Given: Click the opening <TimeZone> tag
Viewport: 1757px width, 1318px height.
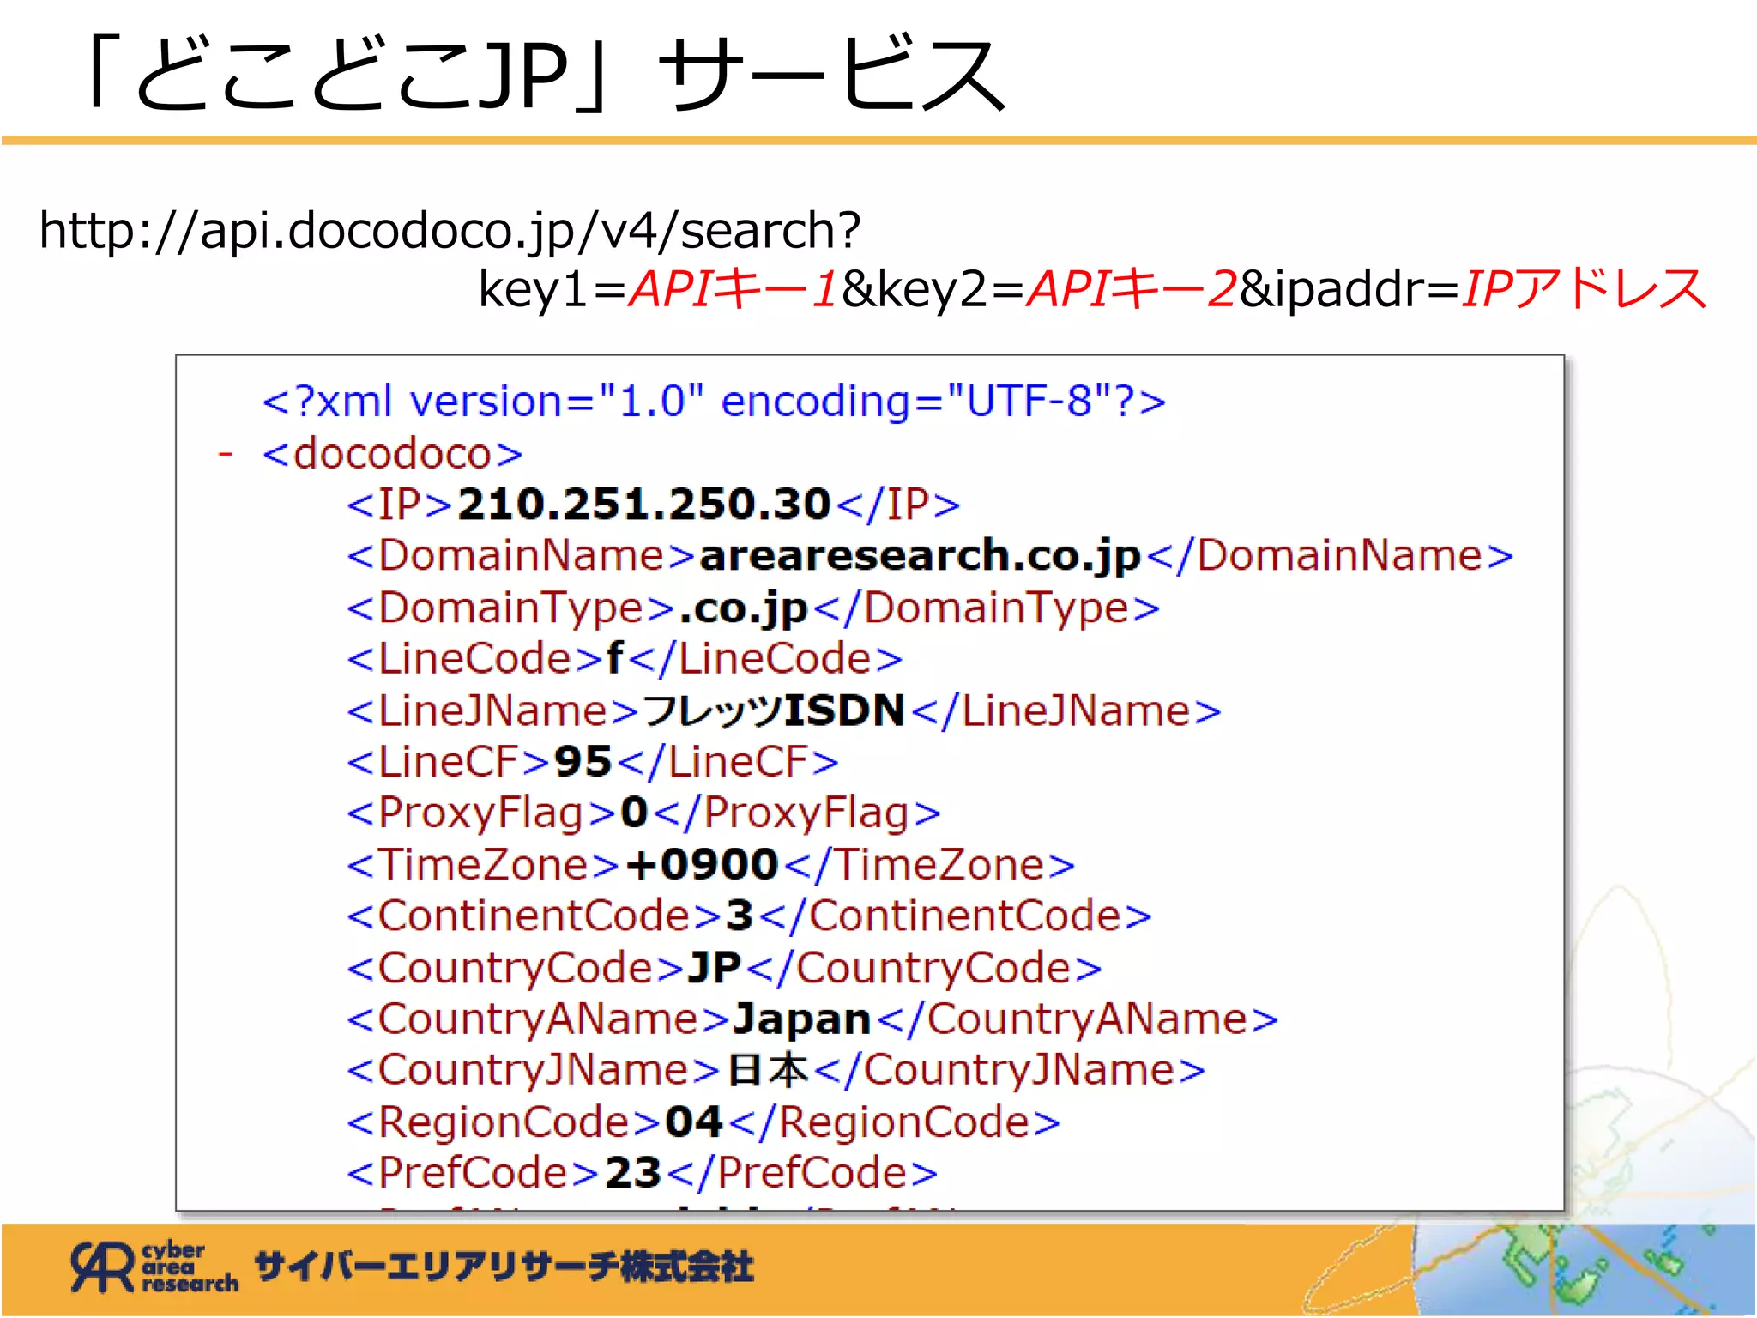Looking at the screenshot, I should tap(483, 864).
